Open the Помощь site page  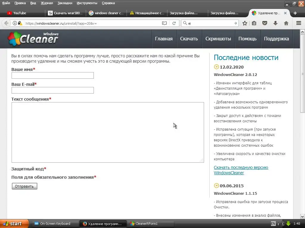coord(248,39)
